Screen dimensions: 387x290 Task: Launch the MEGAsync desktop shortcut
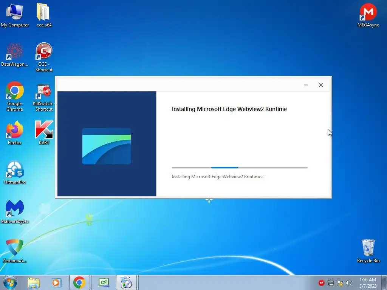[x=368, y=15]
